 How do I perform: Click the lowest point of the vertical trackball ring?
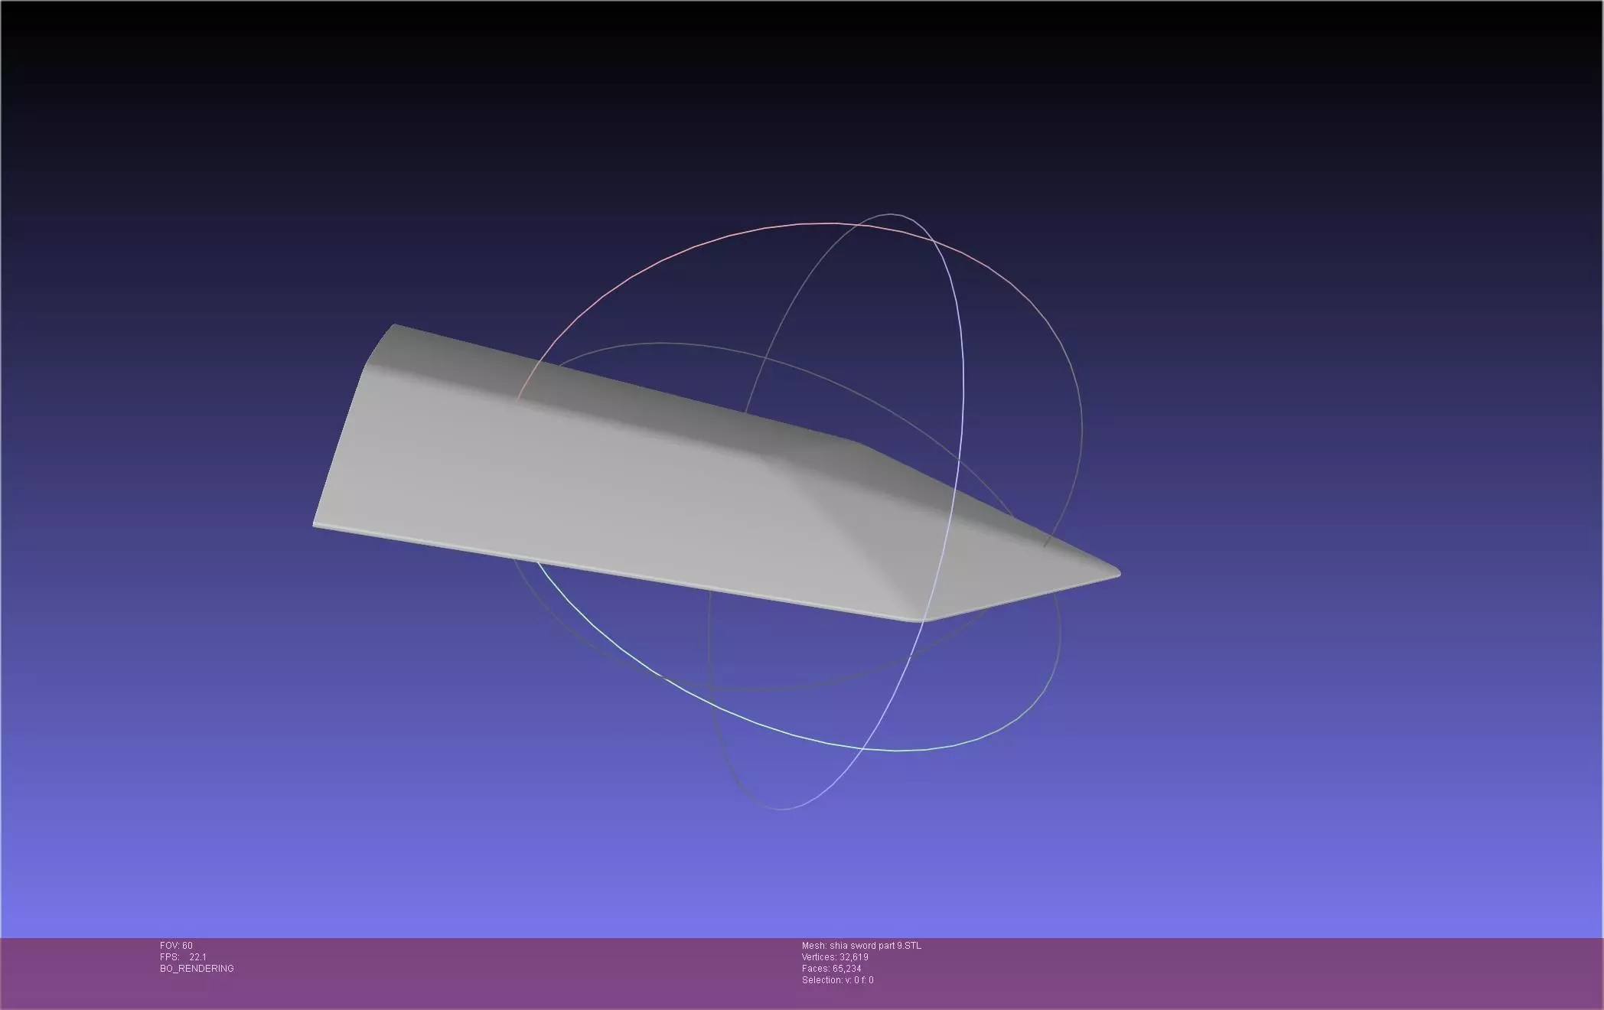[781, 809]
